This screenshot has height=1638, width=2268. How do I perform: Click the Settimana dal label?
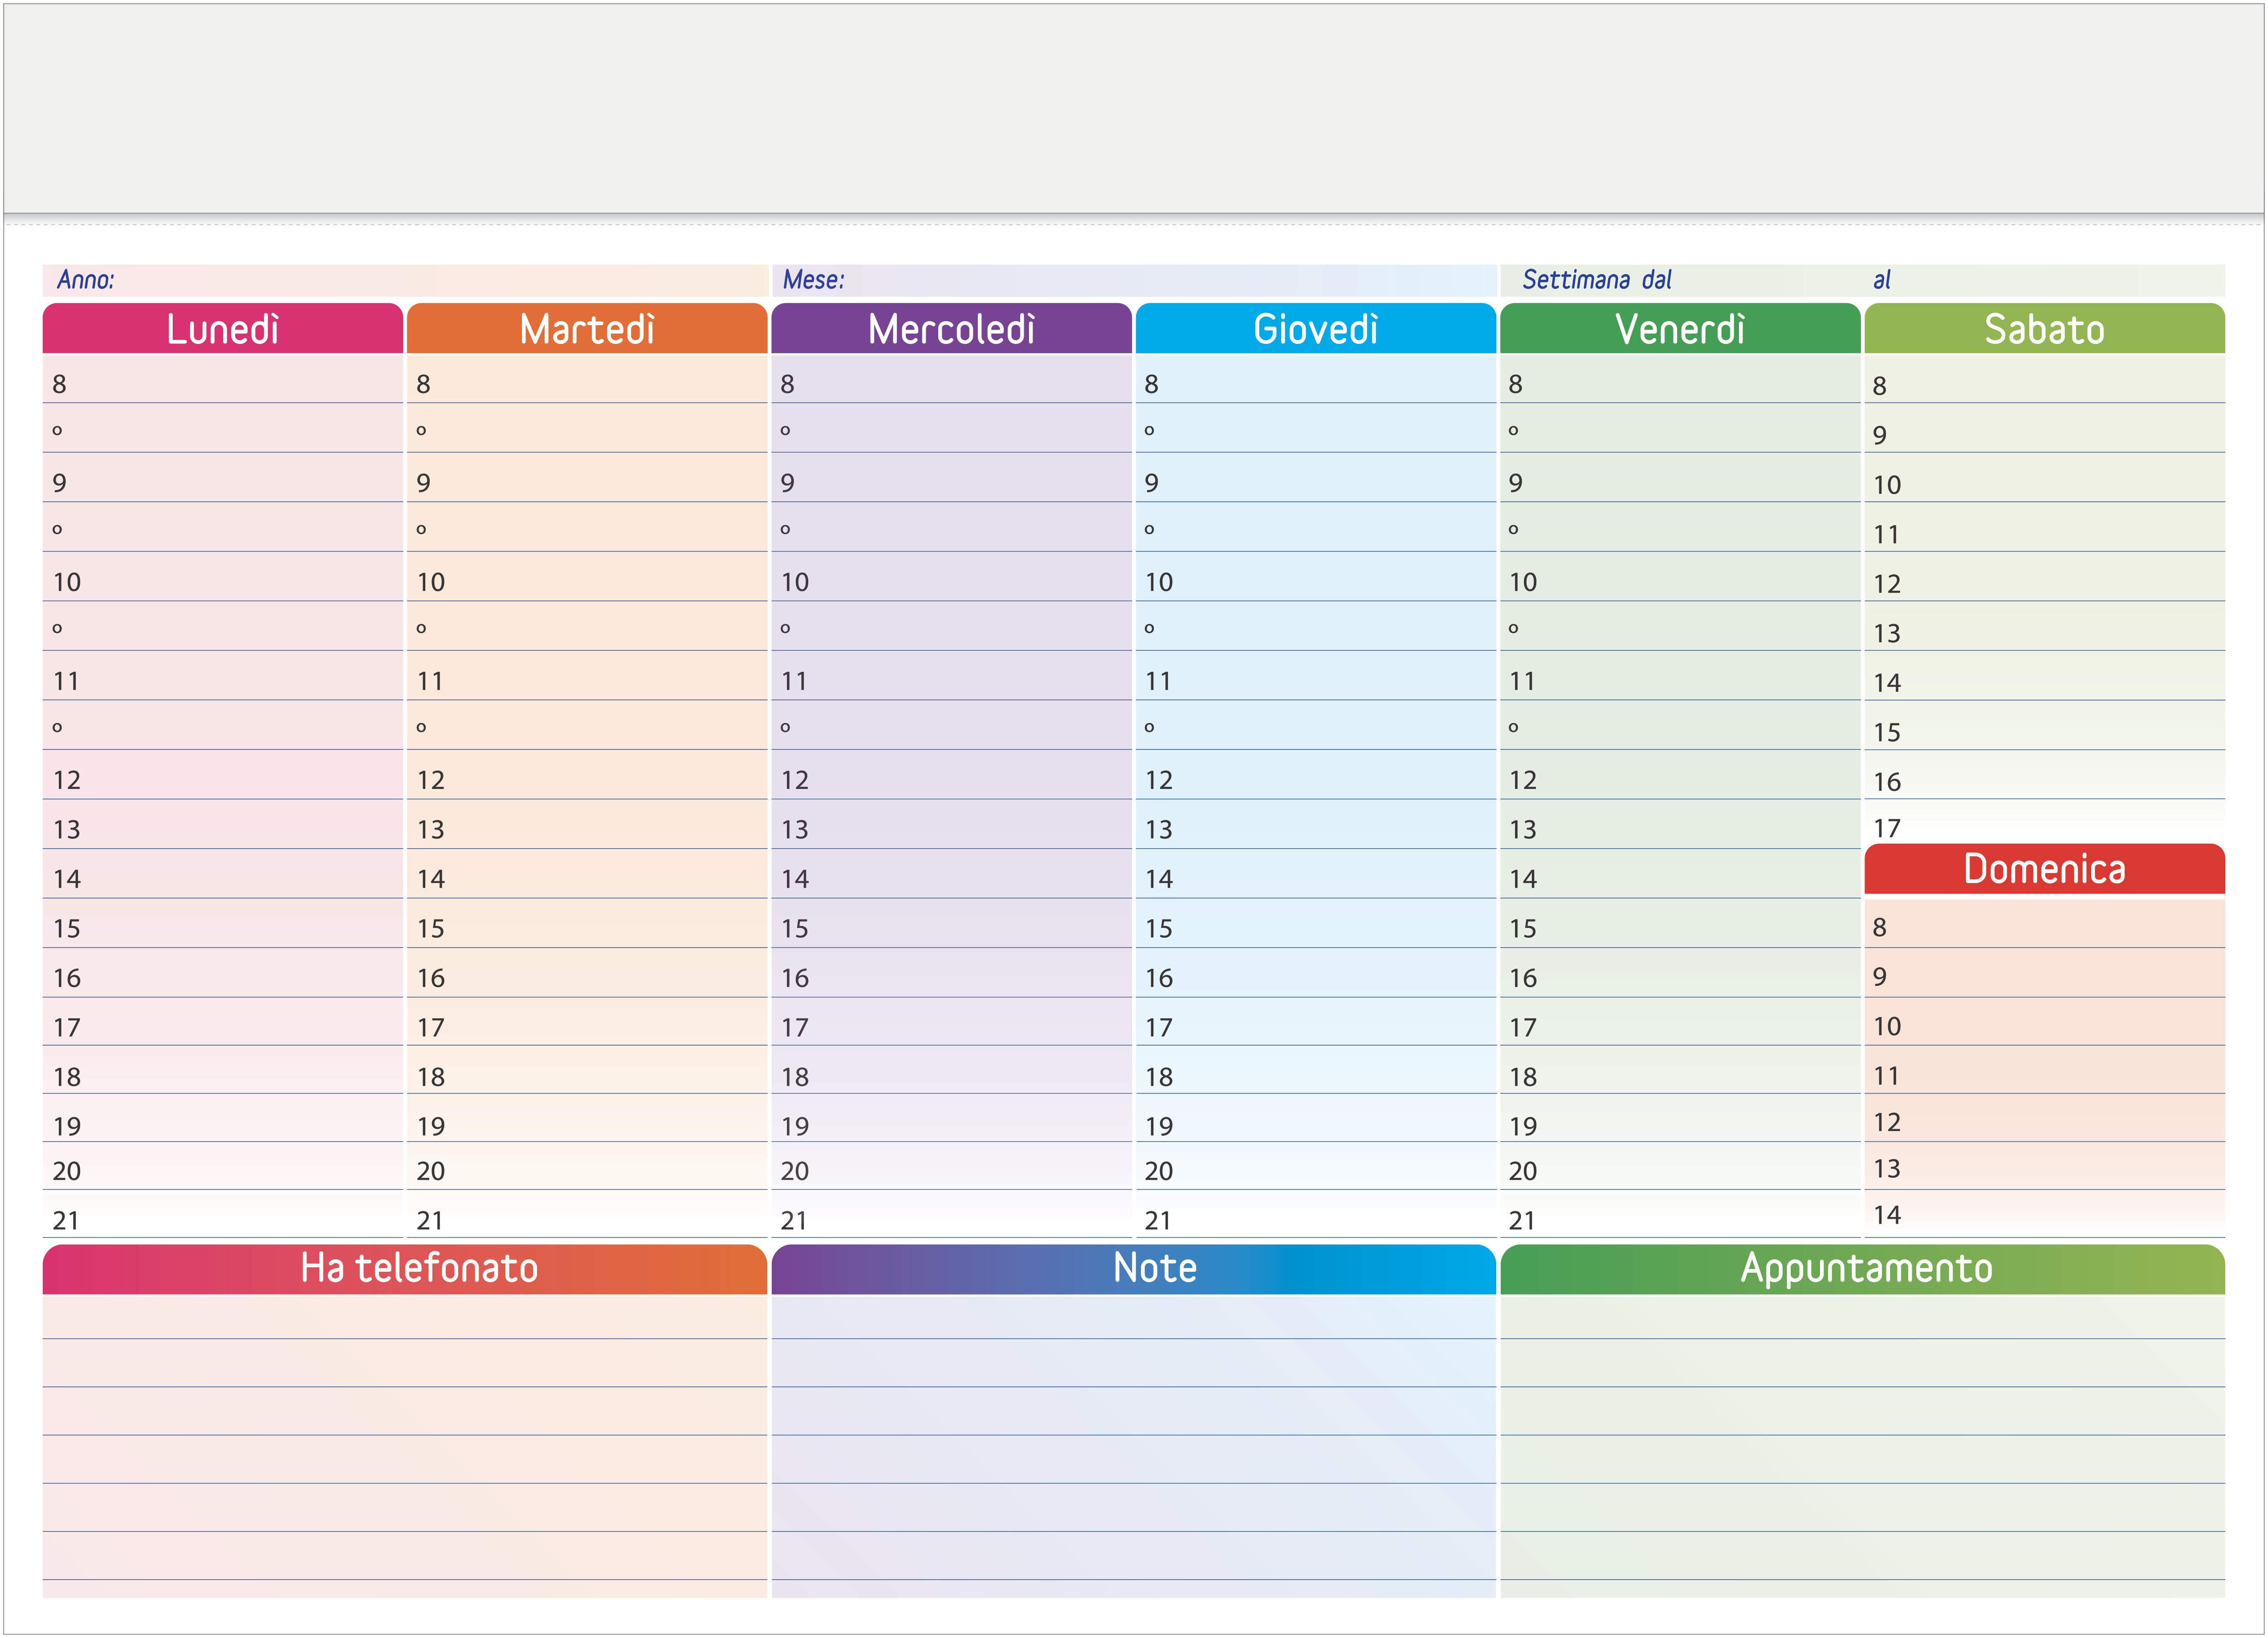click(1597, 279)
